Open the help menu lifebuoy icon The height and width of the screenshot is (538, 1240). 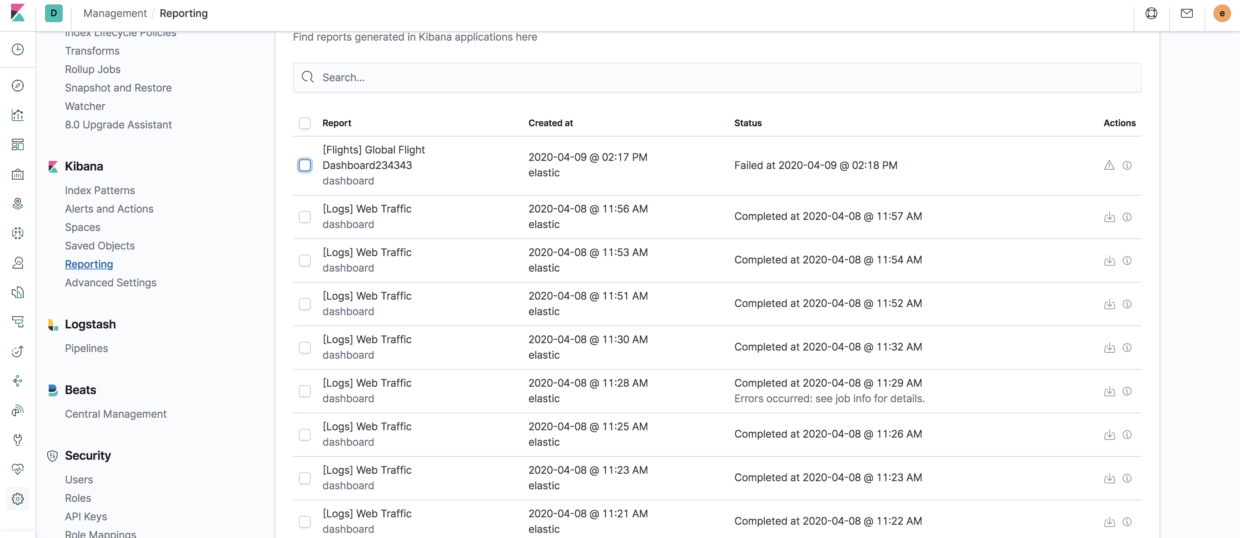click(x=1151, y=14)
